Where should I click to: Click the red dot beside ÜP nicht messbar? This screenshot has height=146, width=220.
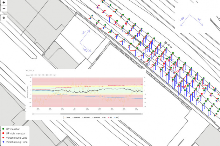click(x=3, y=133)
